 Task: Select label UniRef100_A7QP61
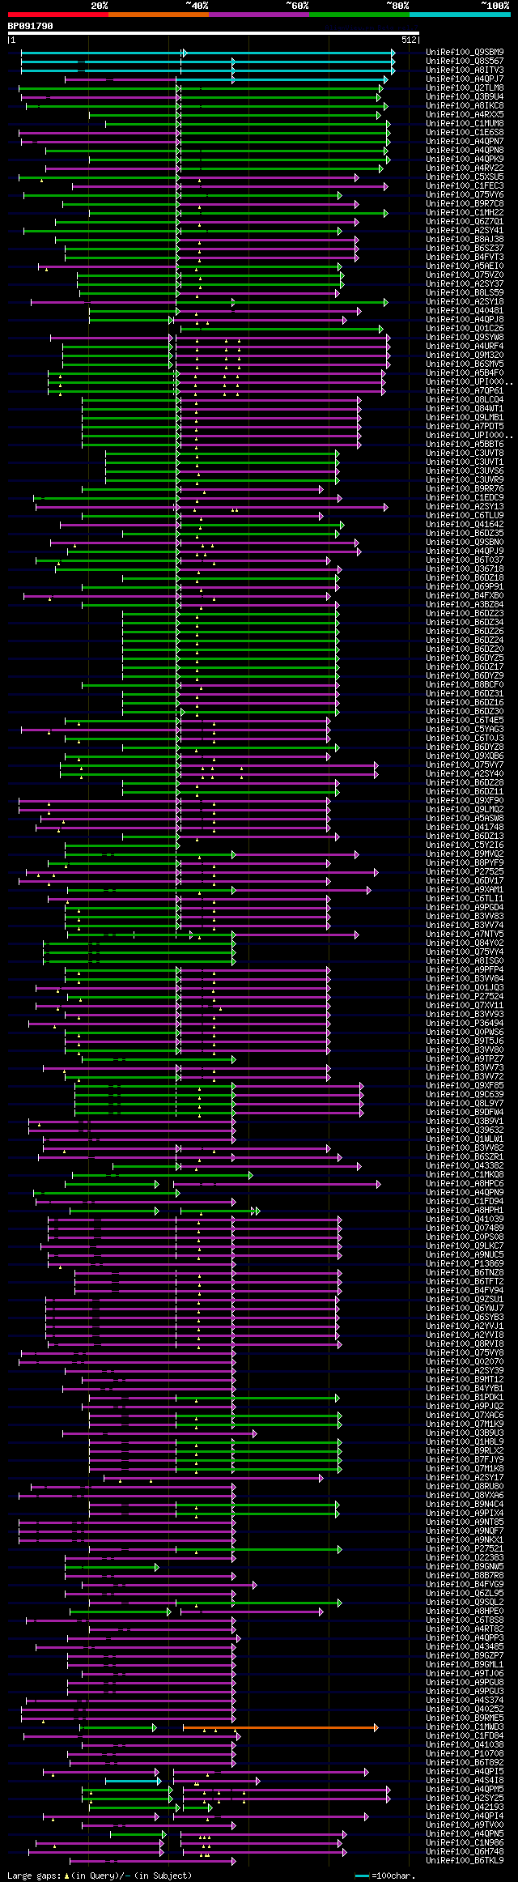click(465, 391)
